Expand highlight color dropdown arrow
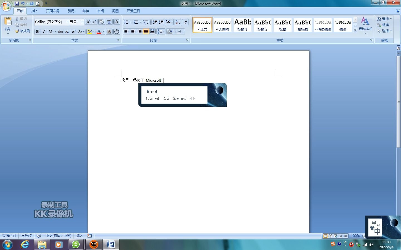The width and height of the screenshot is (401, 250). point(94,32)
